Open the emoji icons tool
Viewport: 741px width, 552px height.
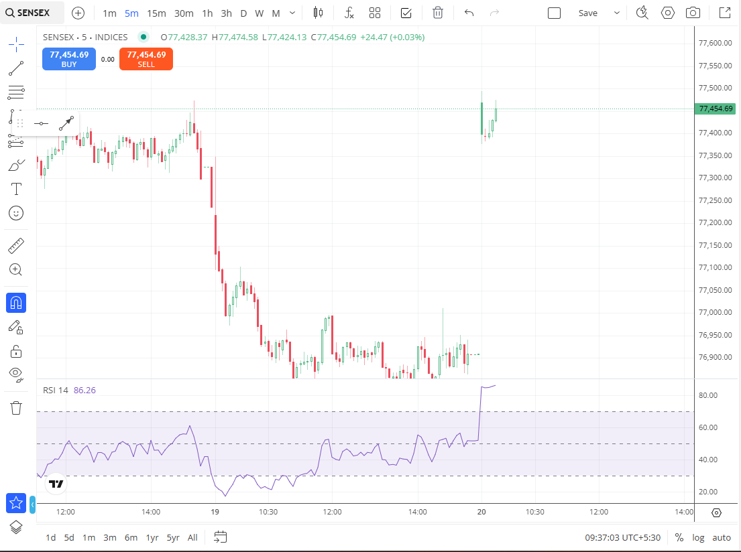point(16,213)
